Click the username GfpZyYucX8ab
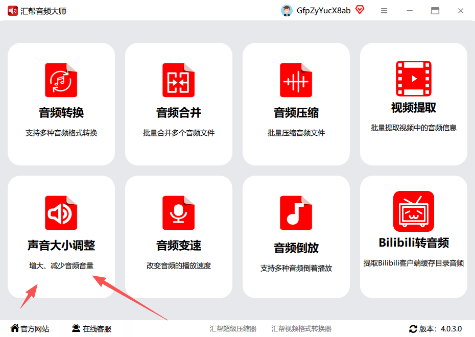The width and height of the screenshot is (475, 337). 323,11
